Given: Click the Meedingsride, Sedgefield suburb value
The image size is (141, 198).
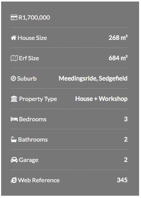Looking at the screenshot, I should tap(93, 78).
